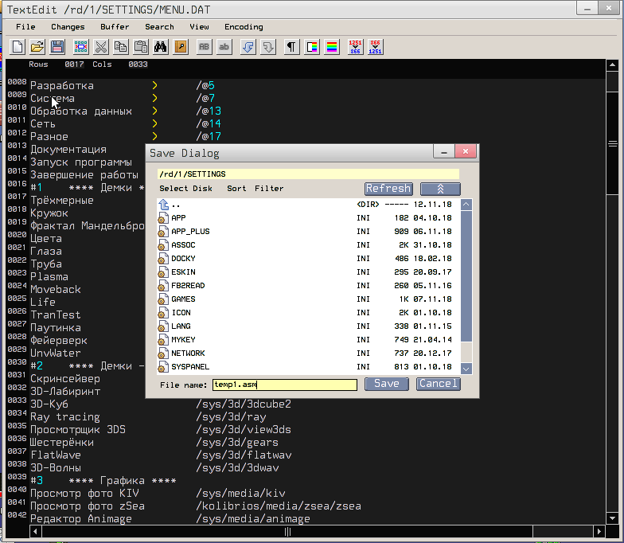Click the Open file folder icon
Viewport: 624px width, 543px height.
click(x=37, y=47)
